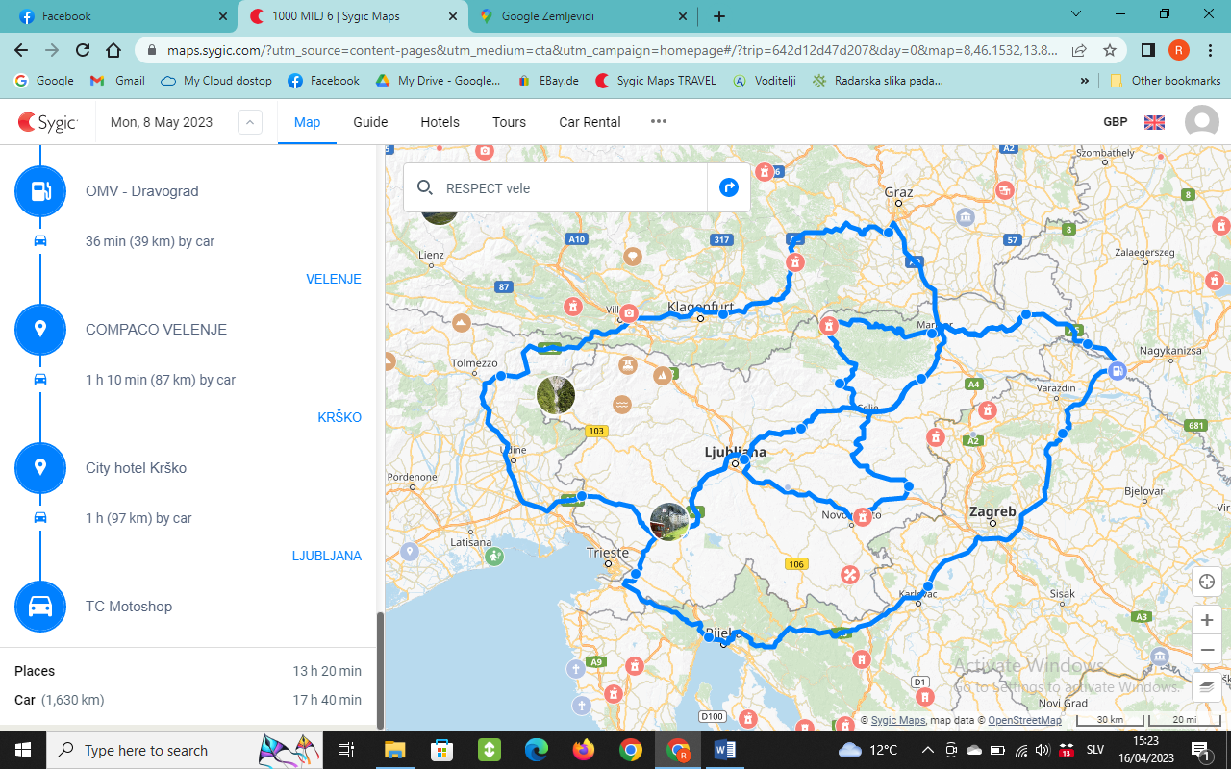Click the VELENJE link in itinerary
1231x769 pixels.
coord(333,279)
